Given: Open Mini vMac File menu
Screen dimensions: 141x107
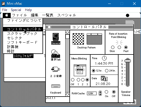Looking at the screenshot, I should pos(5,10).
